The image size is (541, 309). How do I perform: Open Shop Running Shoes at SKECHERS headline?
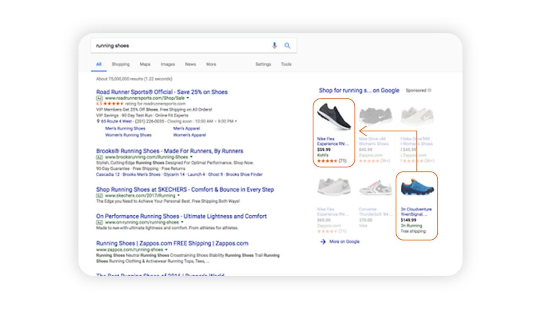coord(185,190)
